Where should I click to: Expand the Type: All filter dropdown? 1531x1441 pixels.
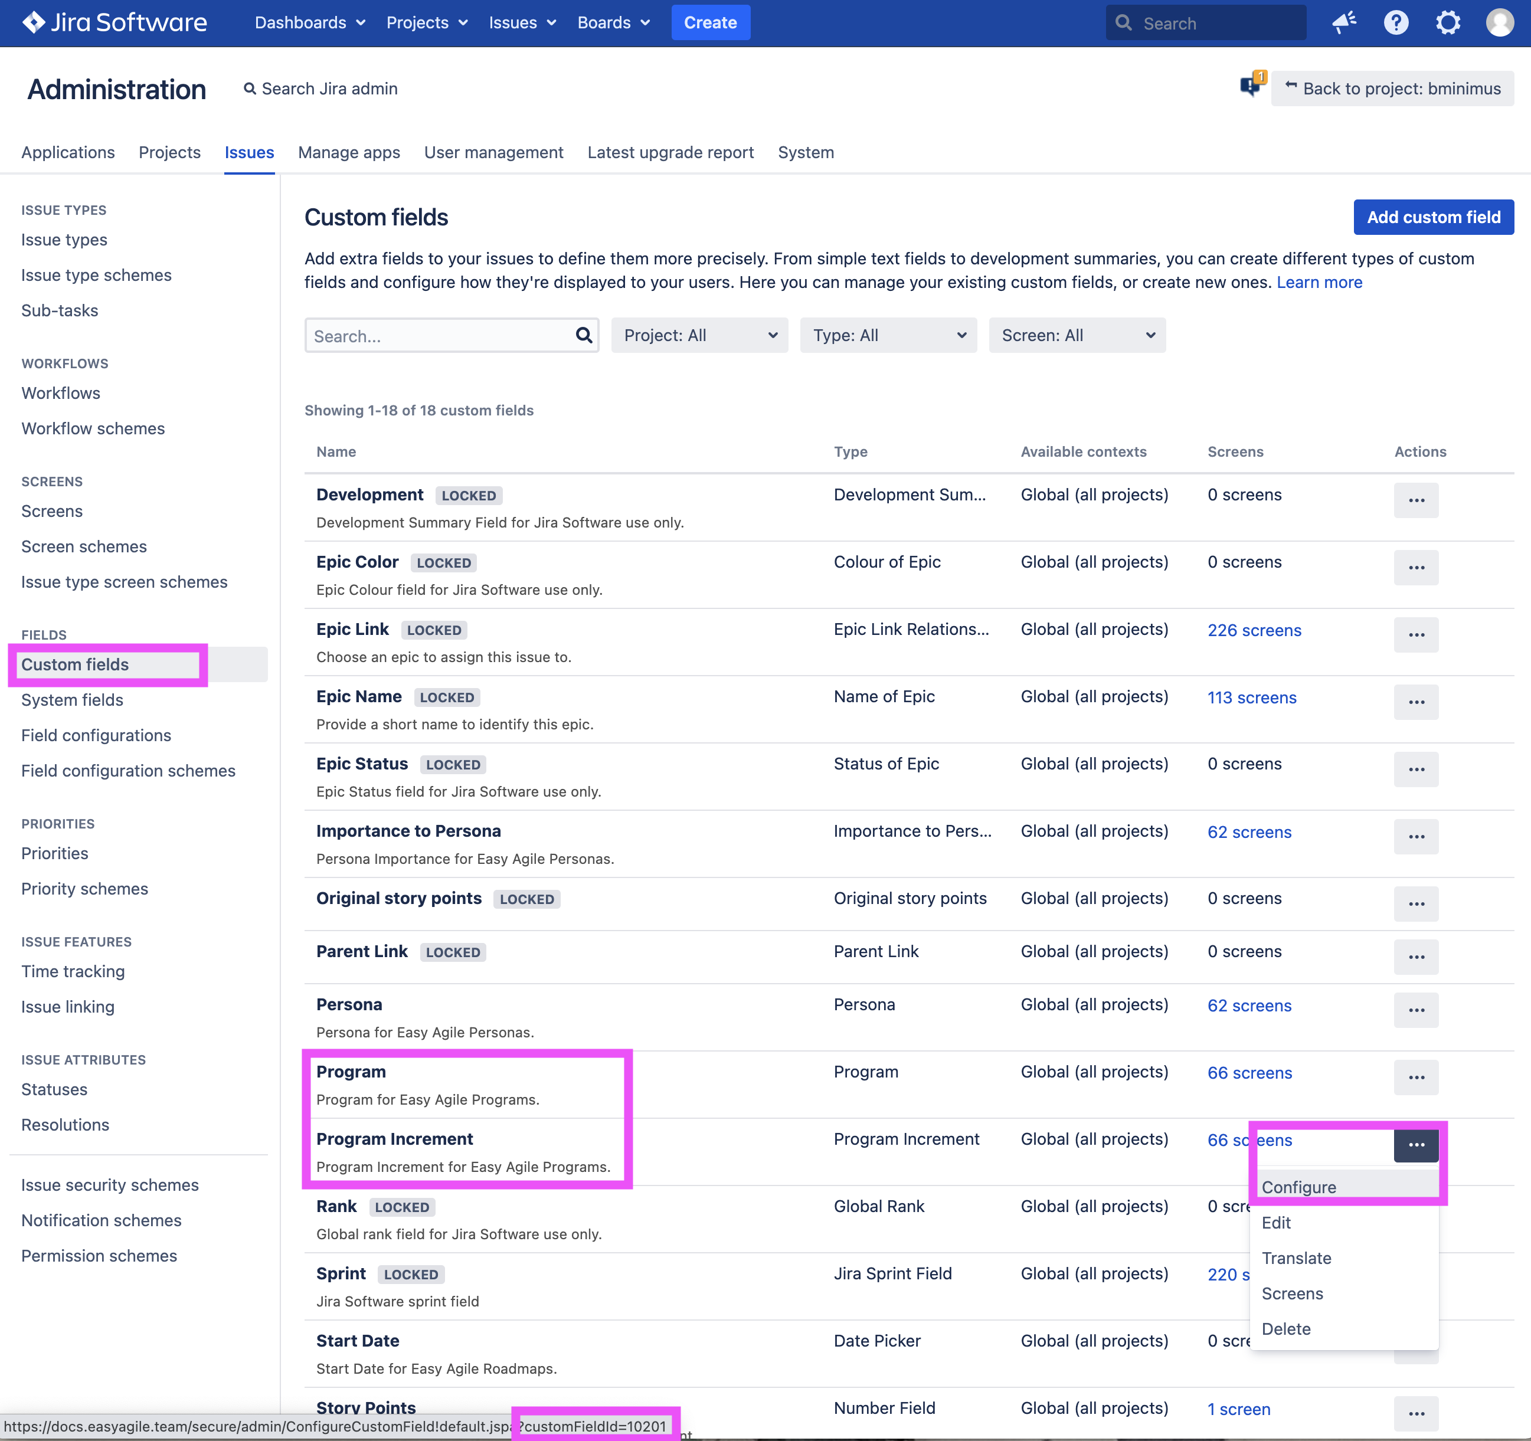tap(888, 335)
